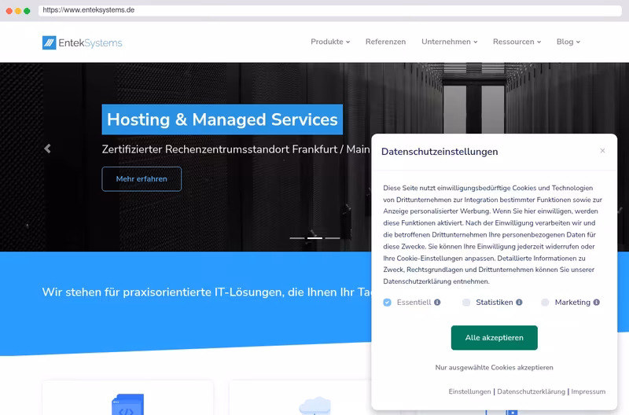Open the Referenzen page
This screenshot has width=629, height=415.
385,42
